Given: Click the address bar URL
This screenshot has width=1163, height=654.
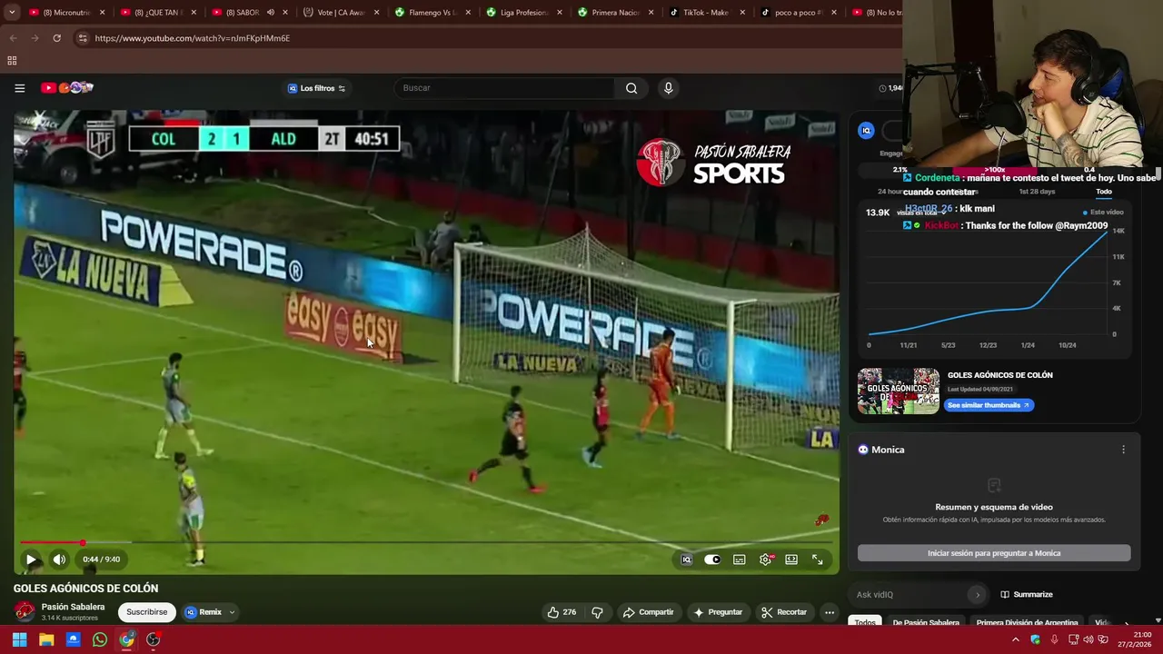Looking at the screenshot, I should pyautogui.click(x=193, y=38).
